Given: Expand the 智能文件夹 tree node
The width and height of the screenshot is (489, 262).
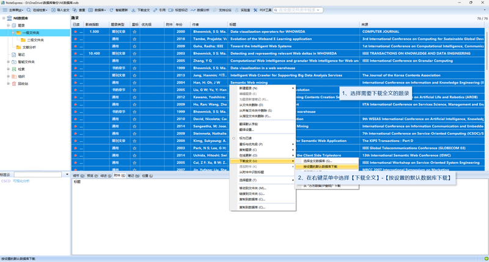Looking at the screenshot, I should 9,62.
